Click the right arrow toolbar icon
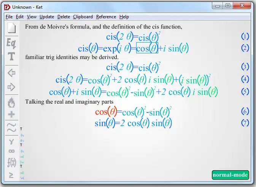The image size is (256, 187). 11,87
